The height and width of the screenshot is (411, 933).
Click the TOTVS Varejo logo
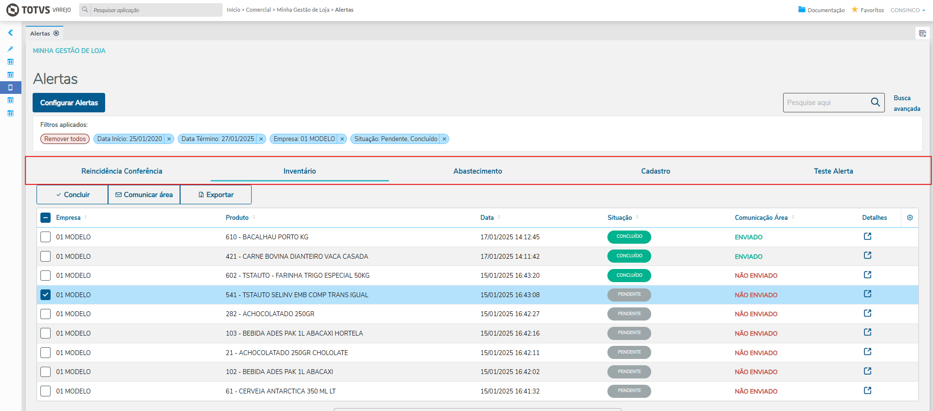pos(38,10)
